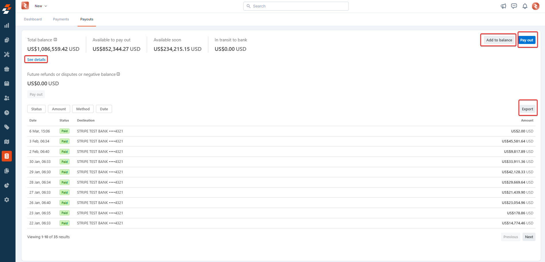Click the orange company logo beside New

(x=25, y=5)
